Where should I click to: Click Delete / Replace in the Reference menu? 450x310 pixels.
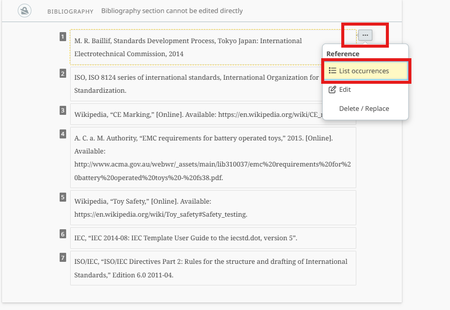tap(364, 108)
